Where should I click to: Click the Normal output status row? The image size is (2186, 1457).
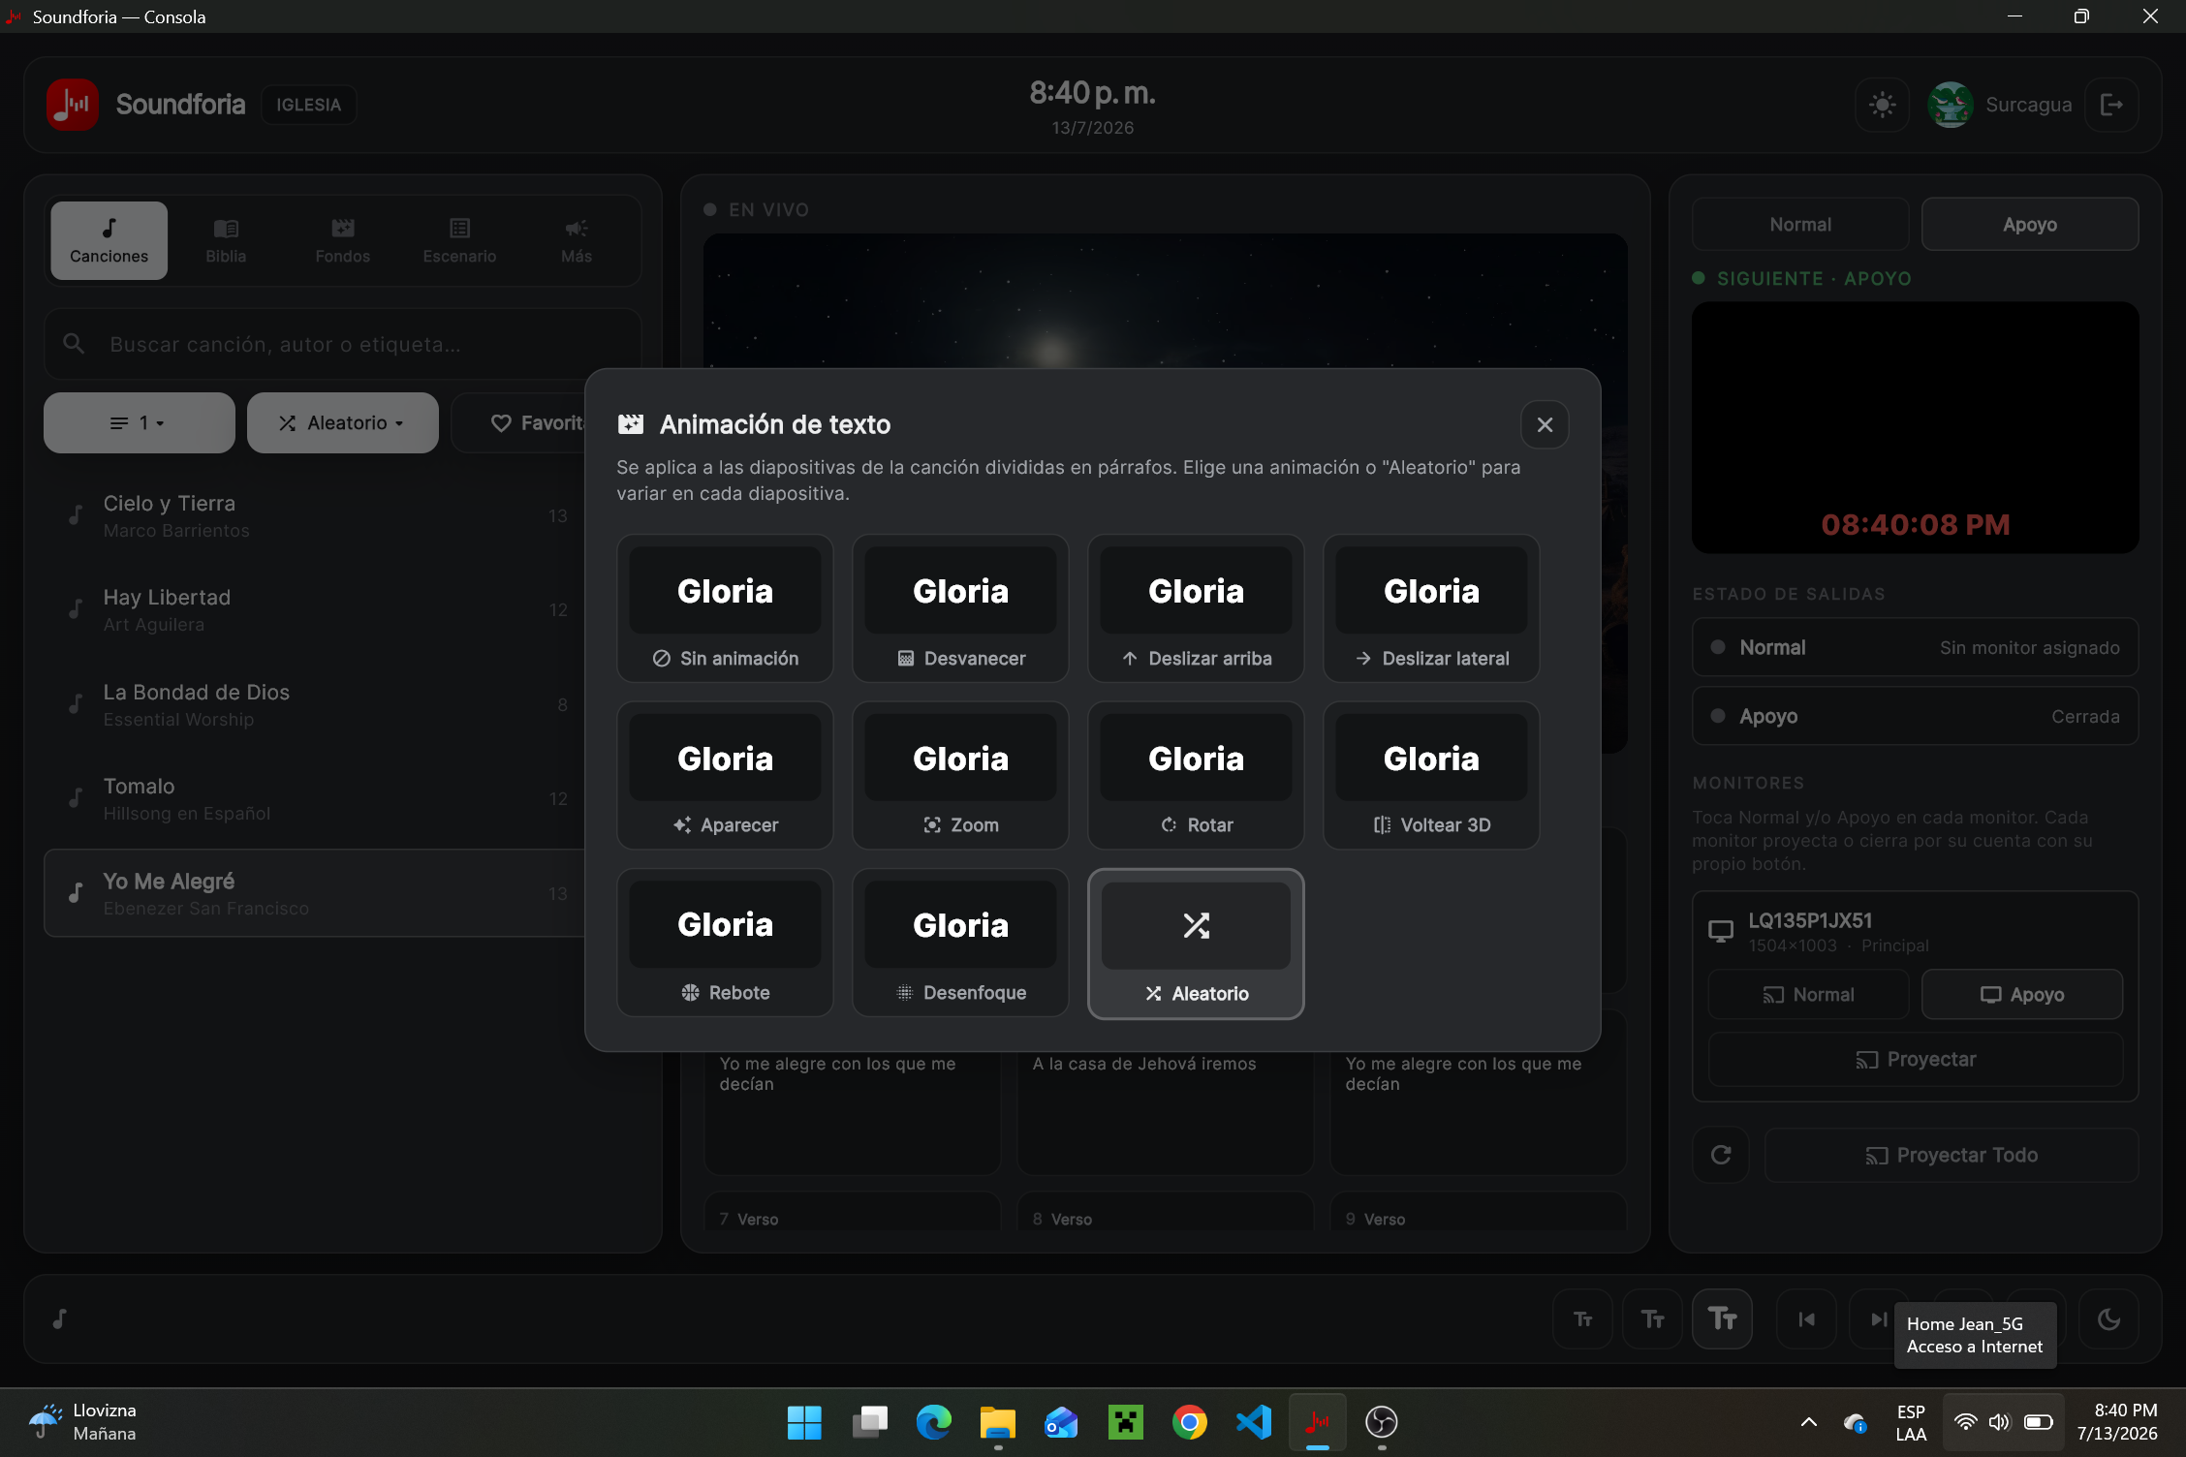[x=1915, y=647]
